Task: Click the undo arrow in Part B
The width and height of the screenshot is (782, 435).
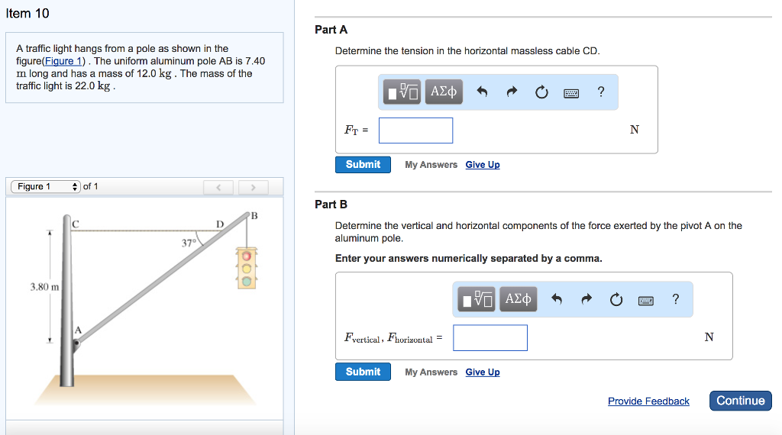Action: (557, 299)
